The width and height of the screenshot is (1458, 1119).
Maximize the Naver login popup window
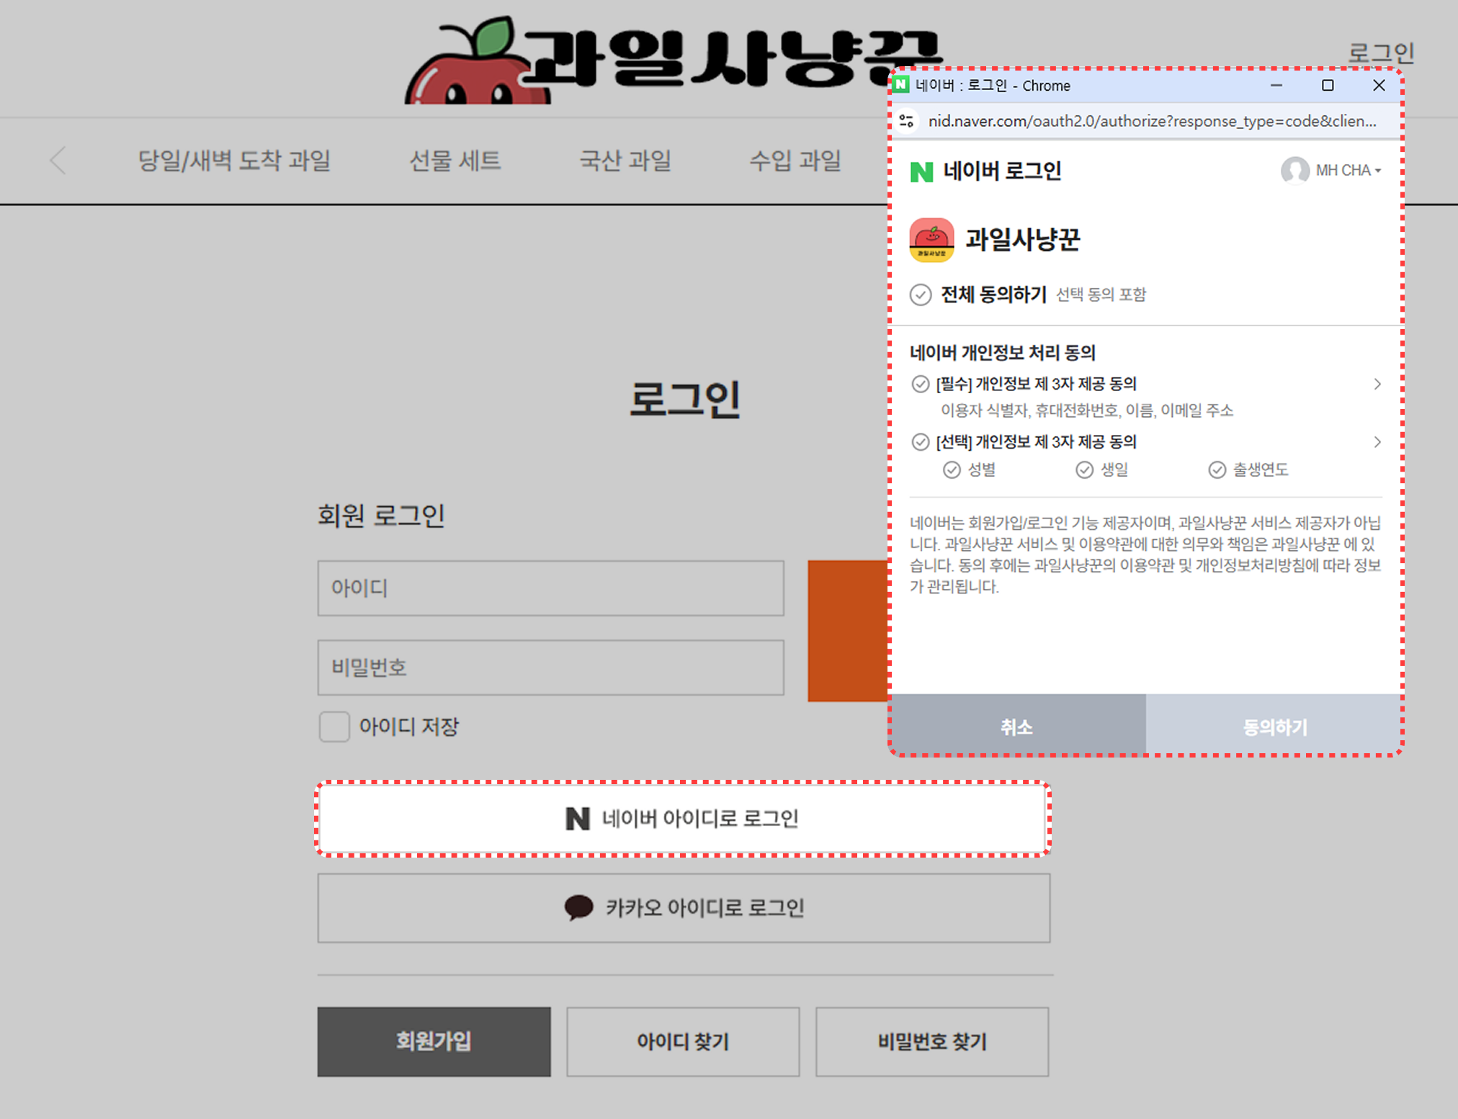(1328, 85)
